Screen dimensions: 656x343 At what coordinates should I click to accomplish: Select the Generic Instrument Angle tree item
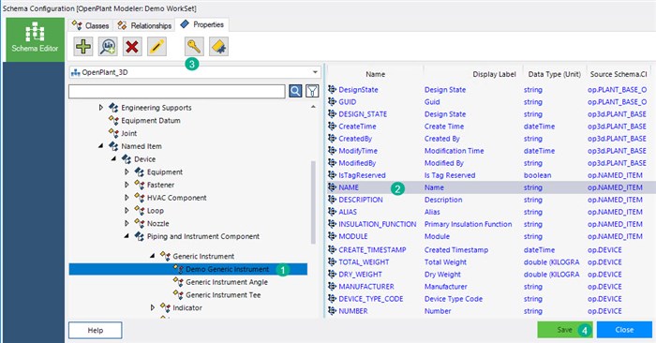227,282
